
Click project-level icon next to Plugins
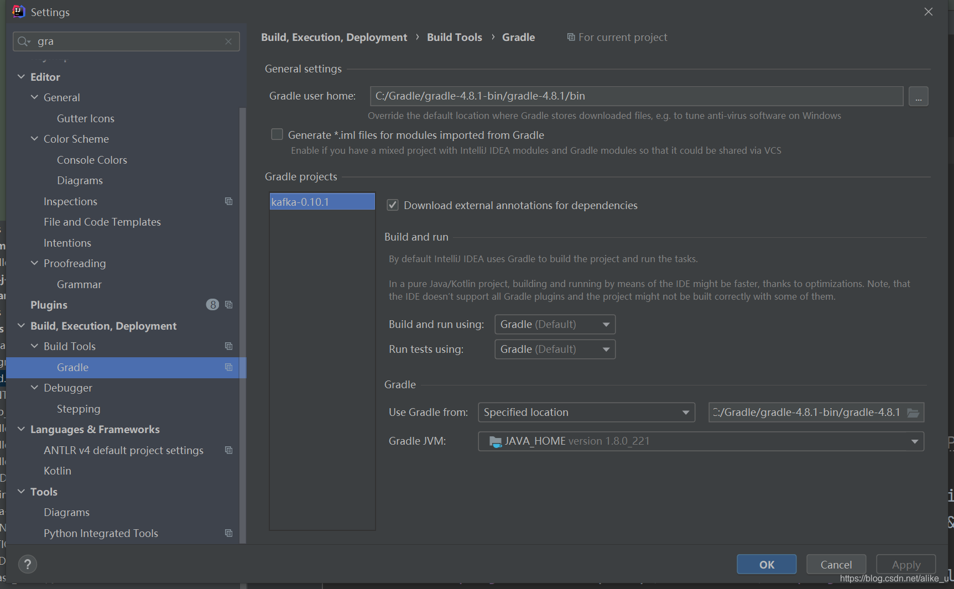(x=228, y=305)
